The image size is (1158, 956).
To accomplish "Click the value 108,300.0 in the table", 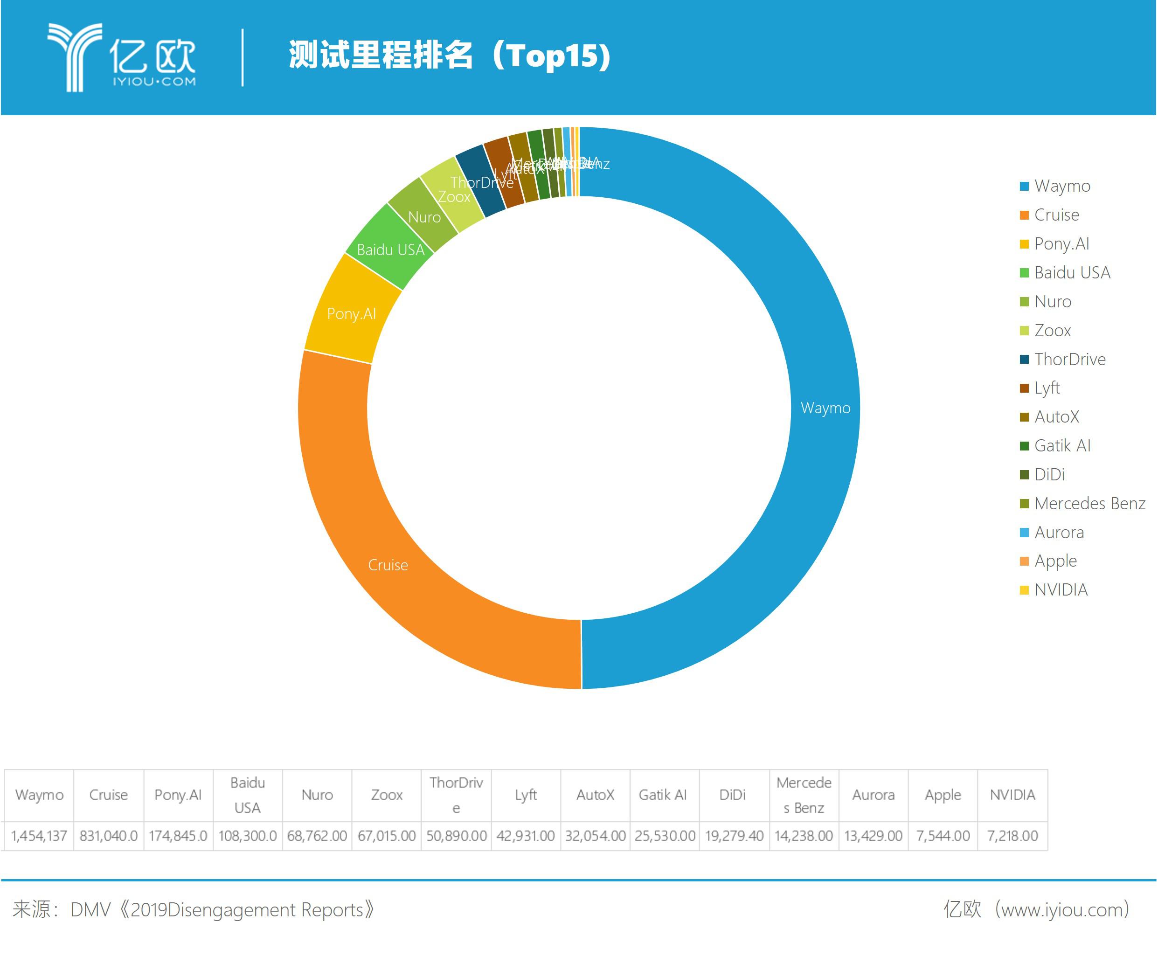I will (x=247, y=836).
